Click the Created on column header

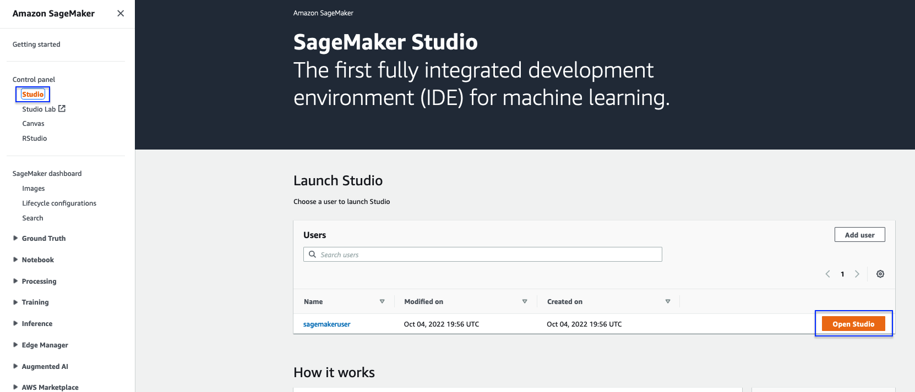[x=565, y=302]
